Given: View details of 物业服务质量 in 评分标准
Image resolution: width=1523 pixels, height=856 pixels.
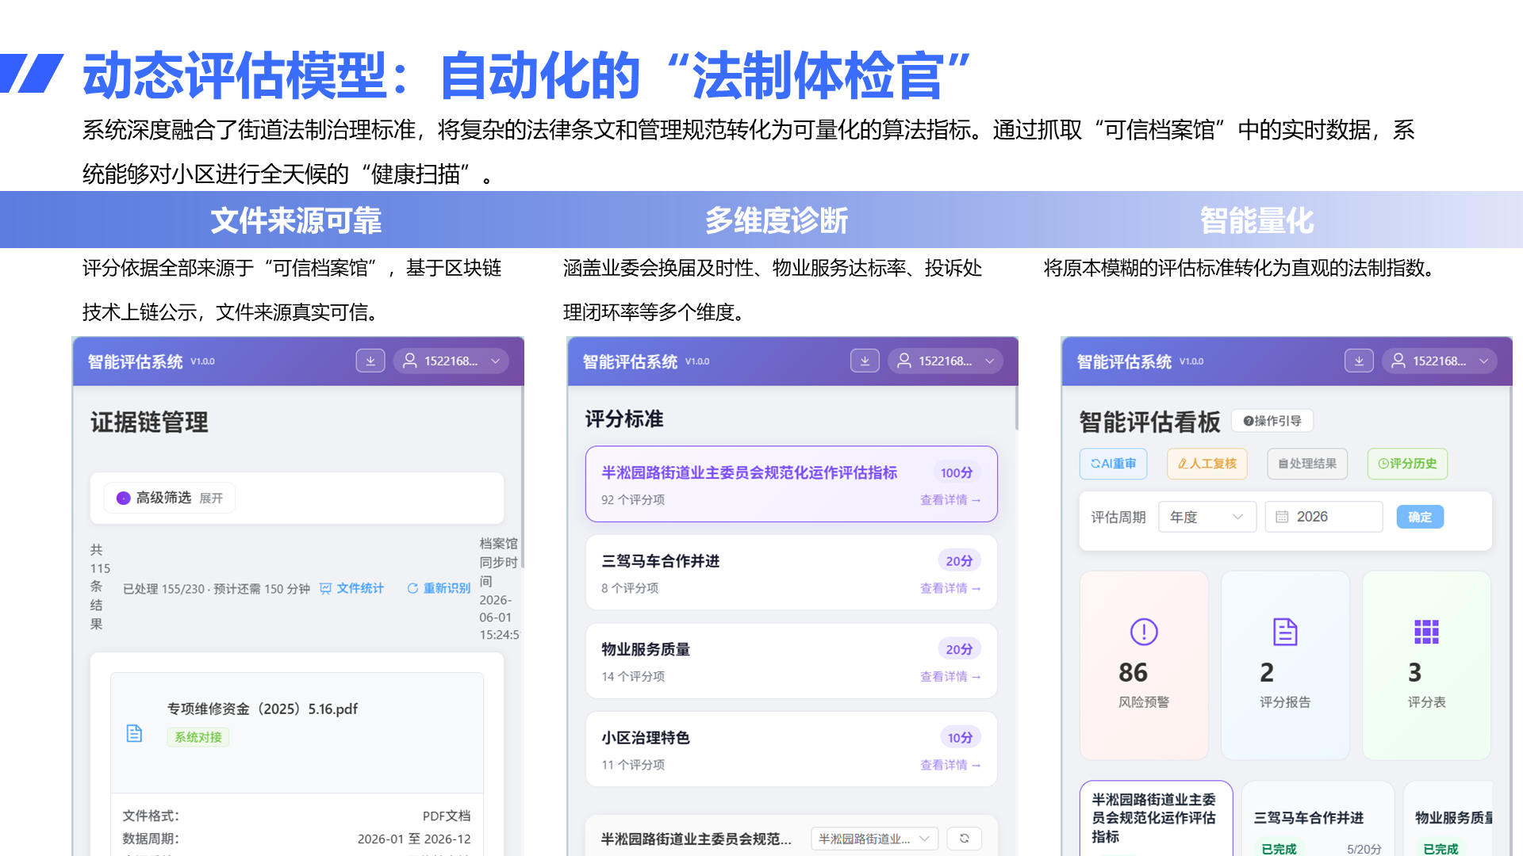Looking at the screenshot, I should pyautogui.click(x=950, y=676).
